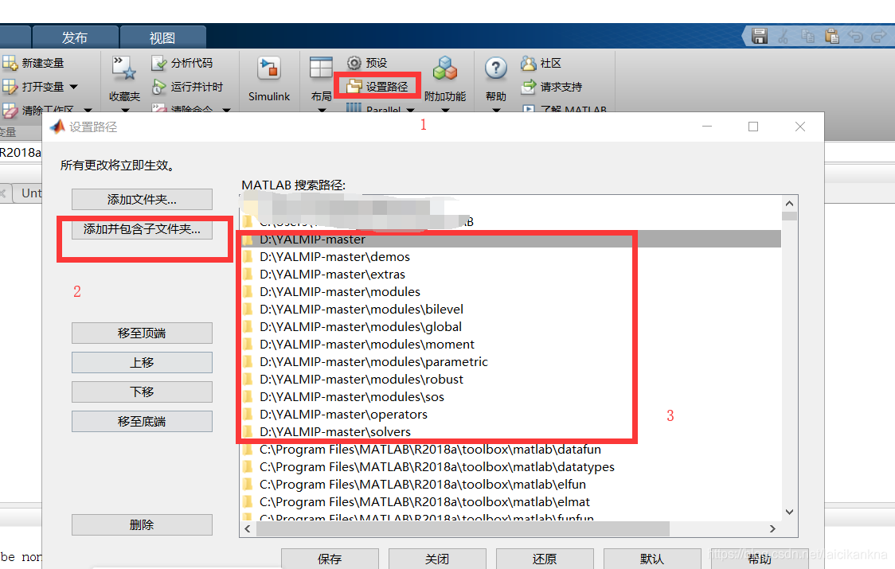The width and height of the screenshot is (895, 569).
Task: Click the Move Up (上移) button
Action: (142, 362)
